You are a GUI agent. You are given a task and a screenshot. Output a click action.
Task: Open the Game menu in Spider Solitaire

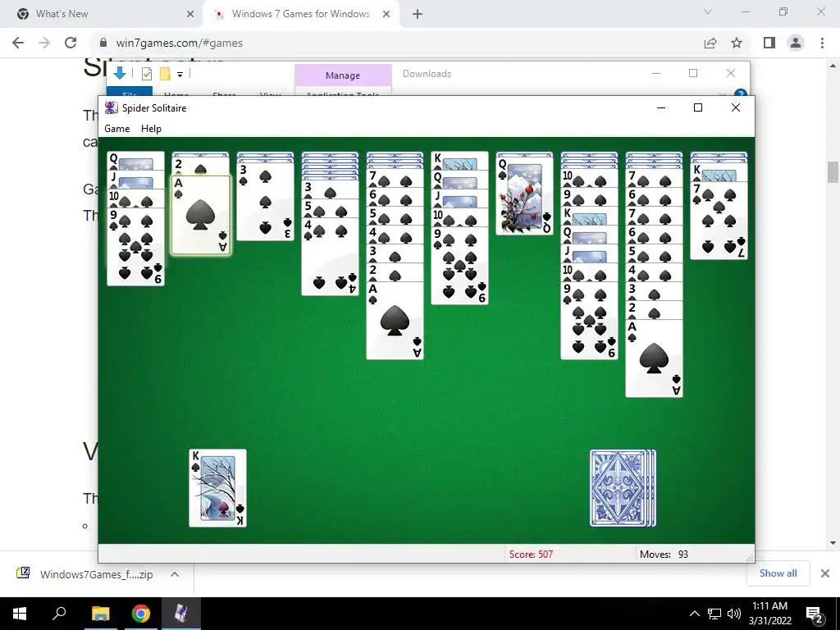pos(116,129)
